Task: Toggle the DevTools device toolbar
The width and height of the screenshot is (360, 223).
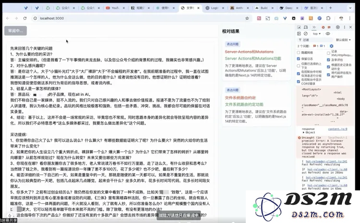Action: pos(306,27)
